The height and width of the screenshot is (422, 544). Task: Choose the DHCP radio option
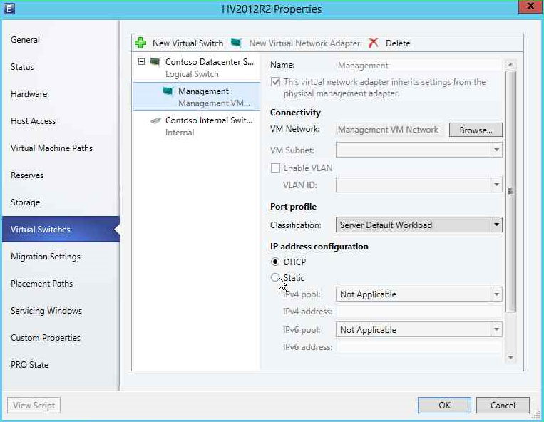click(x=275, y=262)
